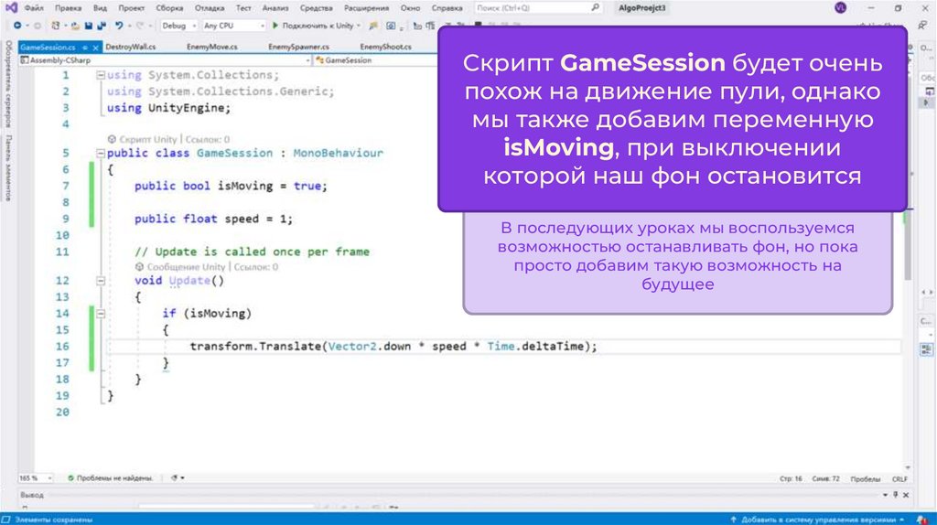The width and height of the screenshot is (937, 525).
Task: Pin the GameSession.cs tab
Action: (x=85, y=48)
